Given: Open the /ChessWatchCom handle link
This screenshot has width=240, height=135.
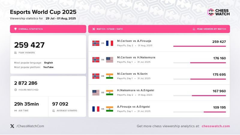Looking at the screenshot, I should tap(30, 126).
